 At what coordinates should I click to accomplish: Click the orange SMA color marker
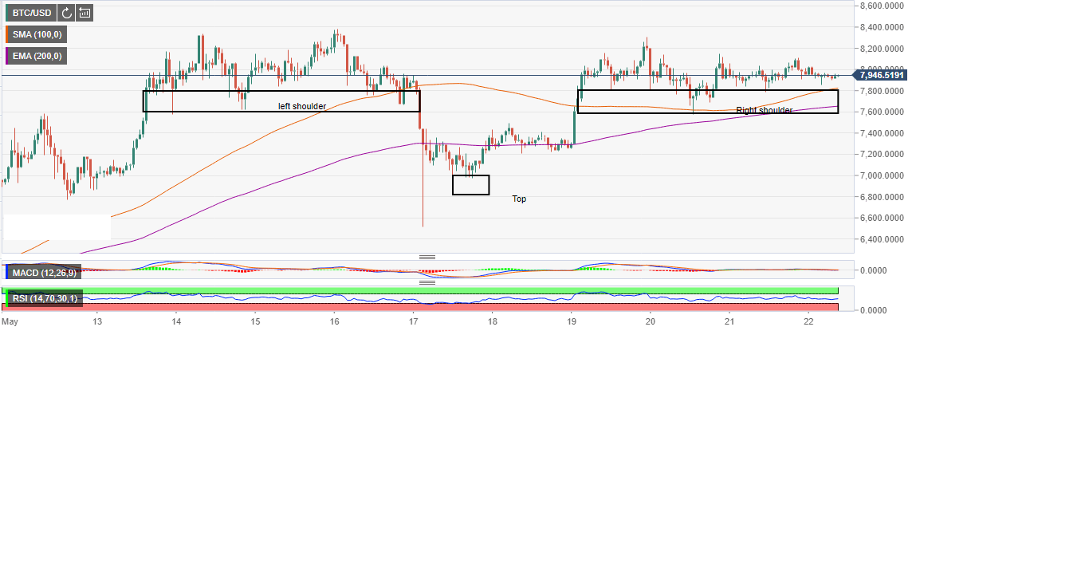[x=6, y=34]
